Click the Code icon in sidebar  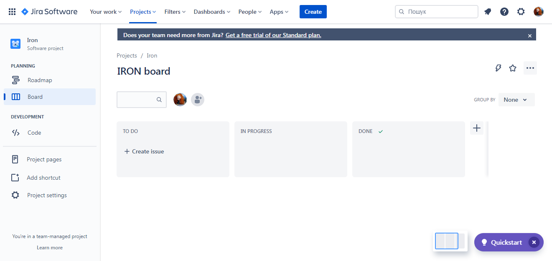click(15, 133)
